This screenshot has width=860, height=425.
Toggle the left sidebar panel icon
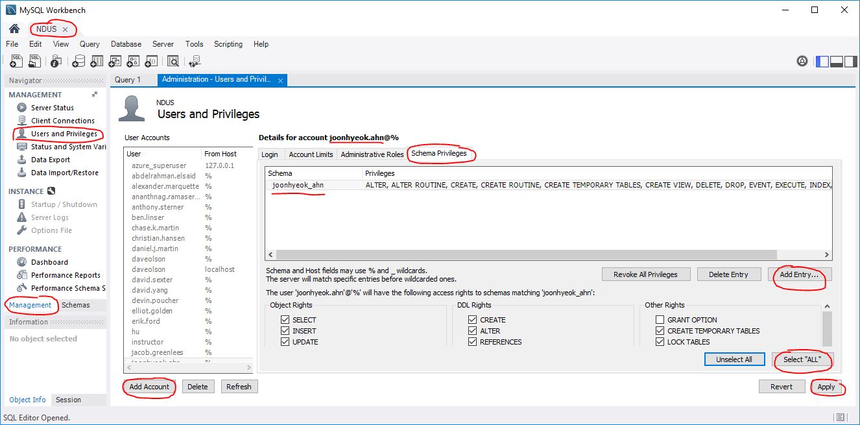coord(822,62)
